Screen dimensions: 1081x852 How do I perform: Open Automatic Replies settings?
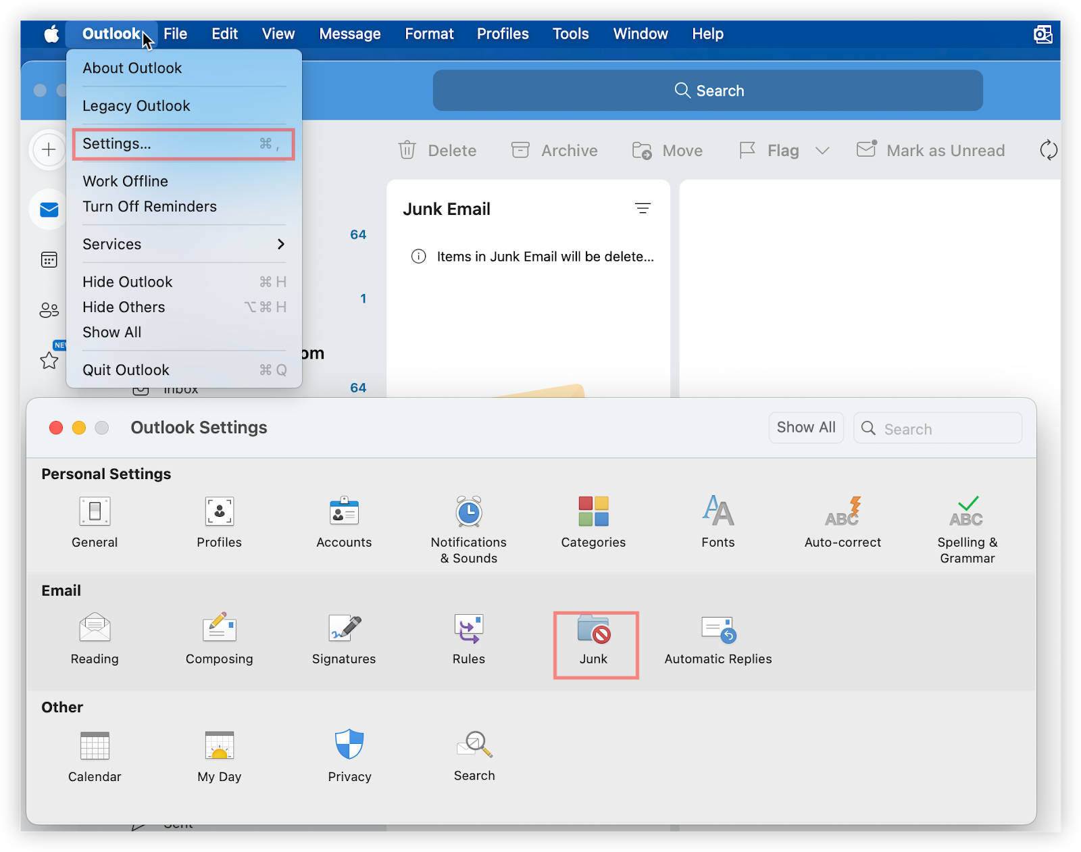tap(718, 630)
